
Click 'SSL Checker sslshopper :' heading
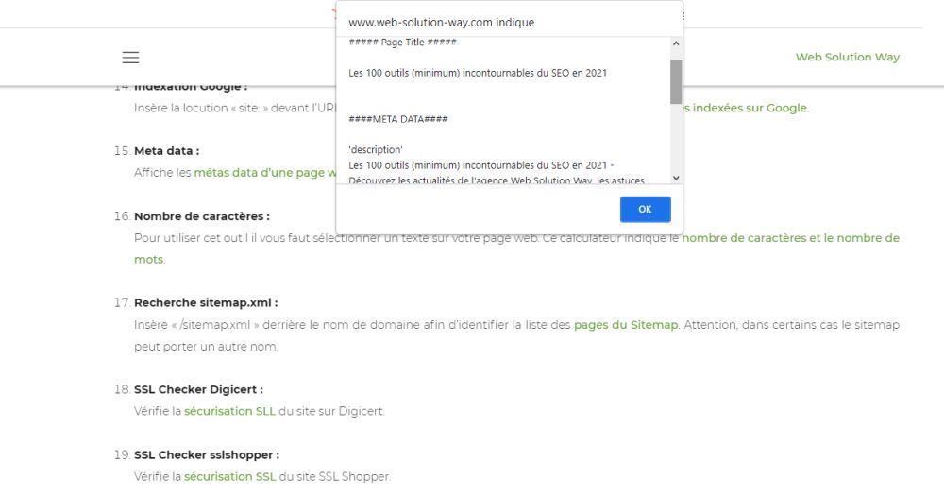coord(207,454)
